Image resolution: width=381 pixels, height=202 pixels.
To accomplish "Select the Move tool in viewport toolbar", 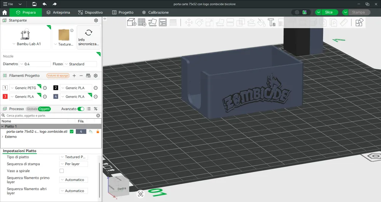I will coord(189,22).
